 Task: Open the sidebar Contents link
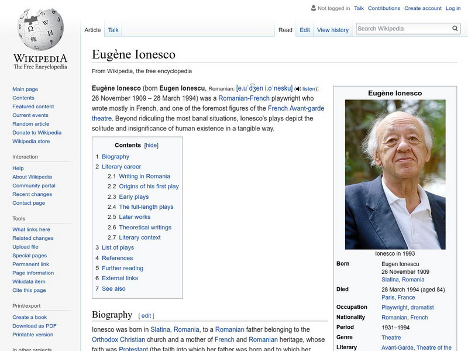pyautogui.click(x=23, y=98)
